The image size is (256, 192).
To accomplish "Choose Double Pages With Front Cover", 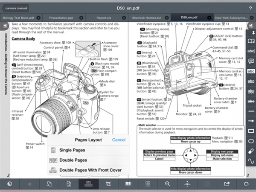I will (90, 170).
